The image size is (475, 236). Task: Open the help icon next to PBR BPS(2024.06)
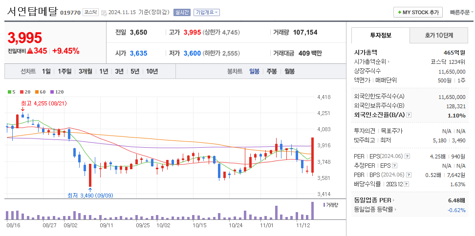pos(409,175)
